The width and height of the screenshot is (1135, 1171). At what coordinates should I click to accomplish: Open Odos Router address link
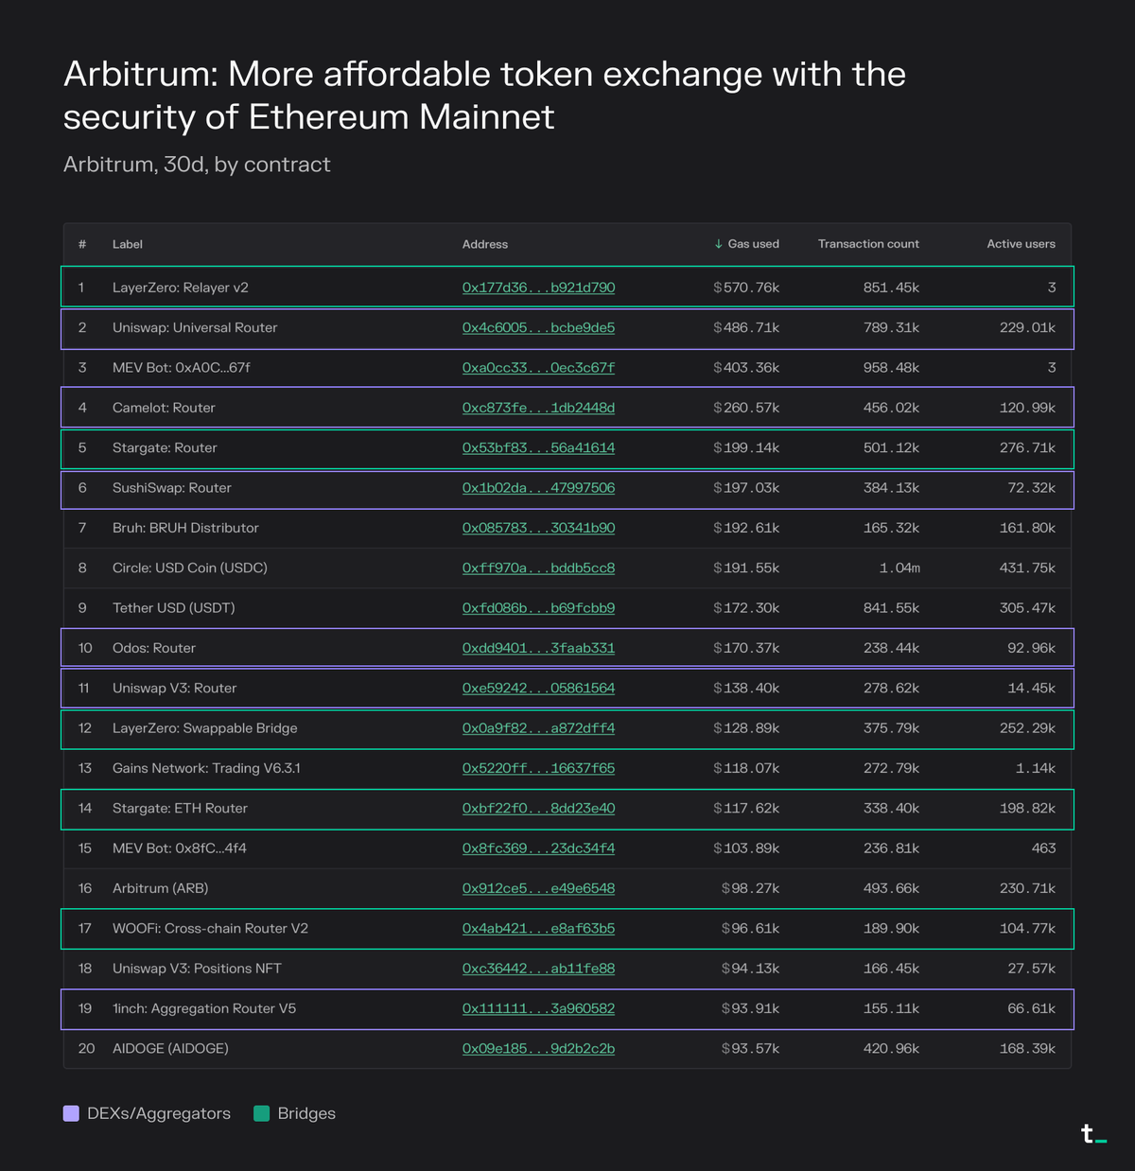538,648
